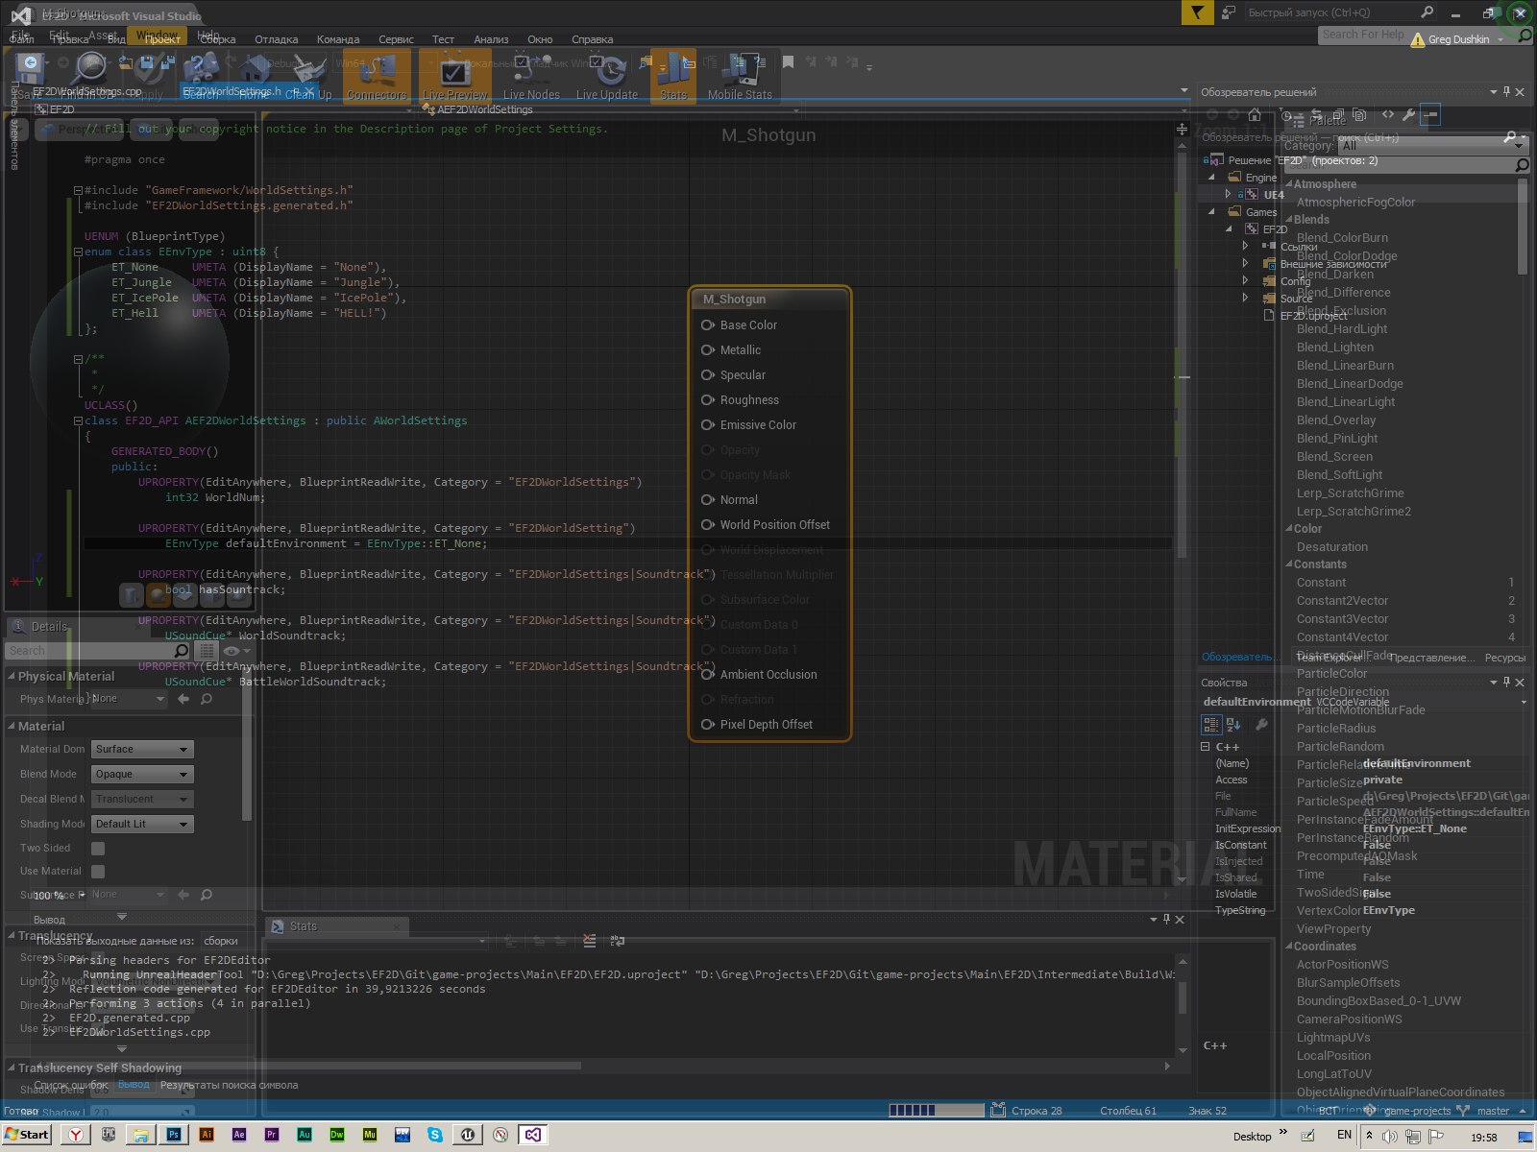The height and width of the screenshot is (1152, 1537).
Task: Open the Blend Mode Opaque dropdown
Action: 143,775
